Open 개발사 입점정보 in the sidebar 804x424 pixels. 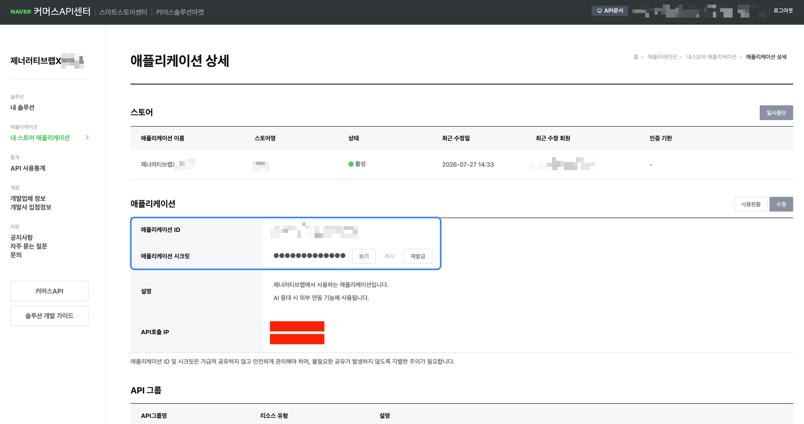point(31,207)
